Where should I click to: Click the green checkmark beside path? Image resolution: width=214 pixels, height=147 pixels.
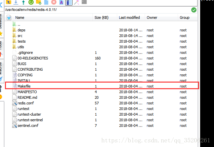(x=194, y=10)
